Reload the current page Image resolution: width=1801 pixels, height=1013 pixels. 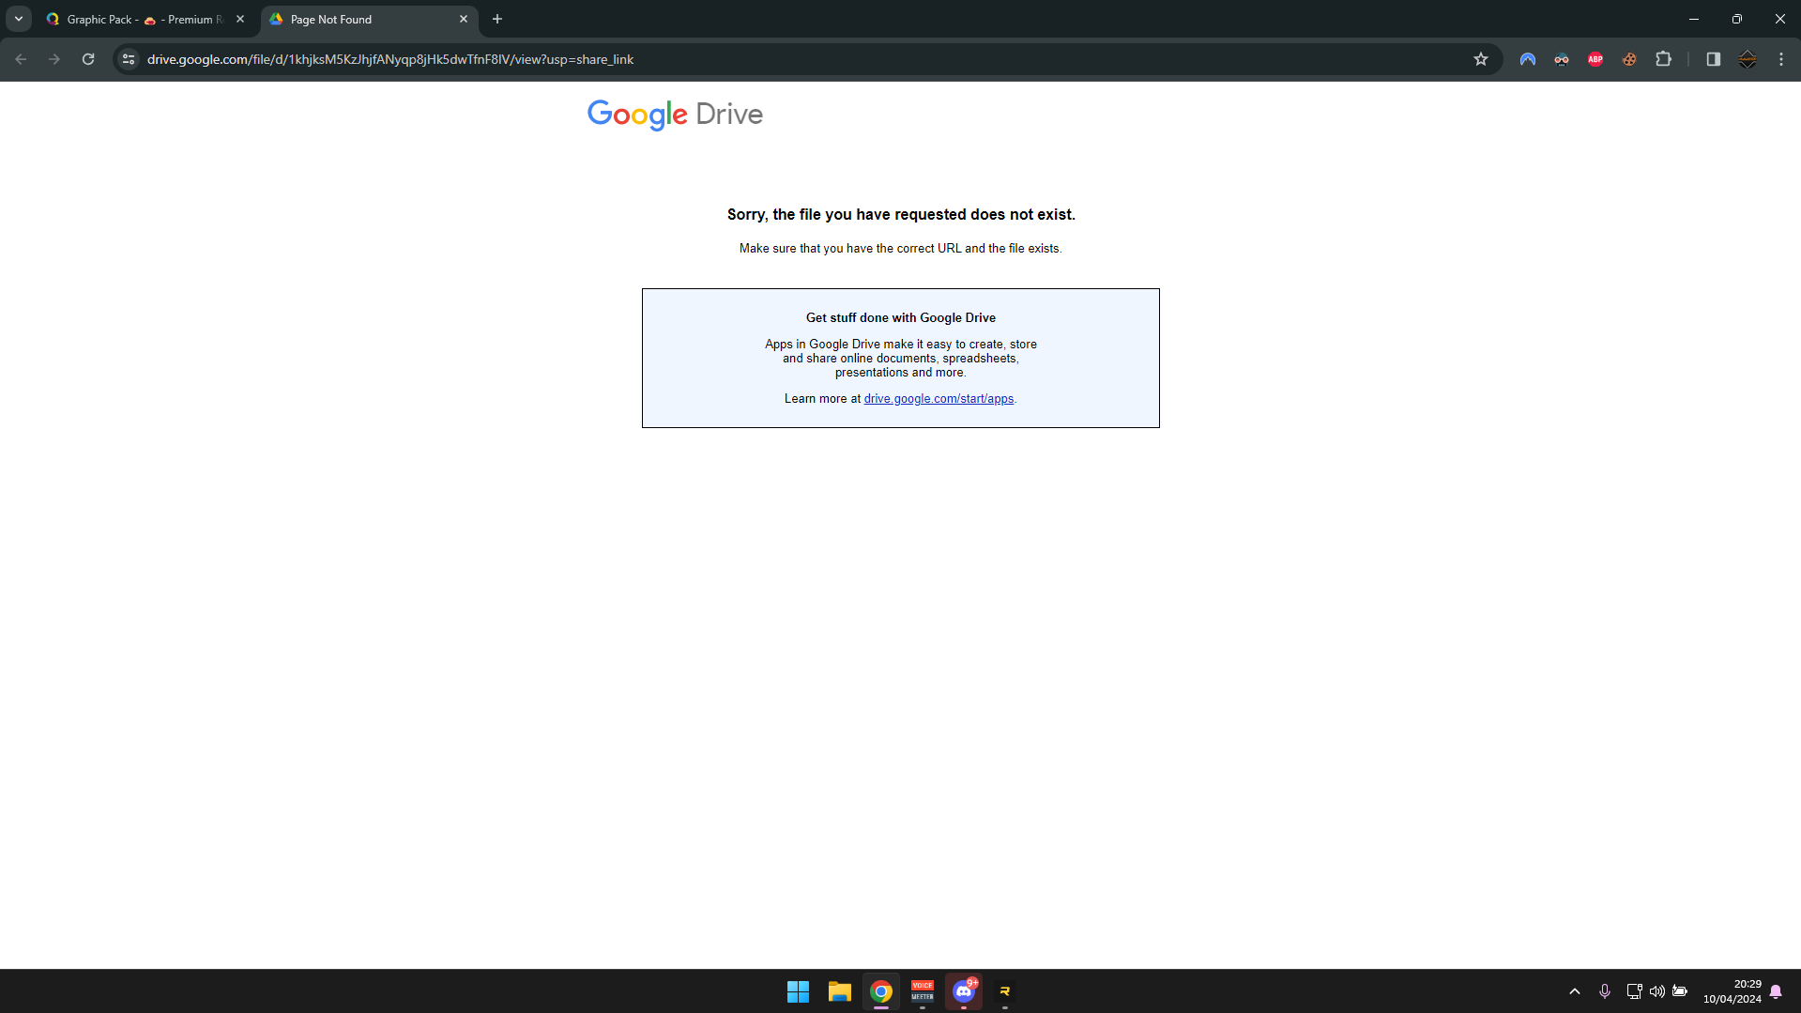click(x=88, y=59)
